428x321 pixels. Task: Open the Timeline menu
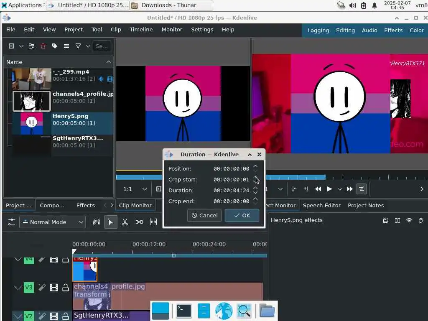(x=141, y=30)
